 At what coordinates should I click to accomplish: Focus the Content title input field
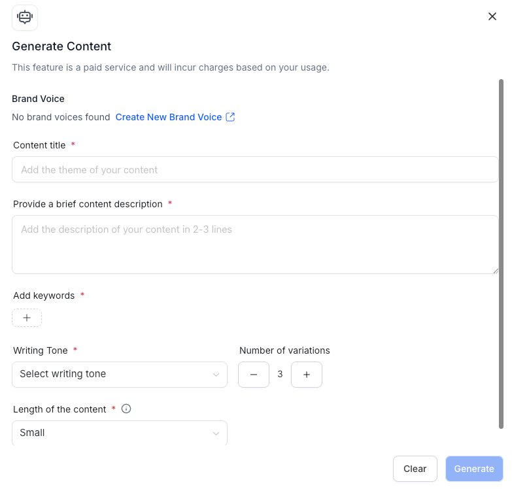[255, 170]
